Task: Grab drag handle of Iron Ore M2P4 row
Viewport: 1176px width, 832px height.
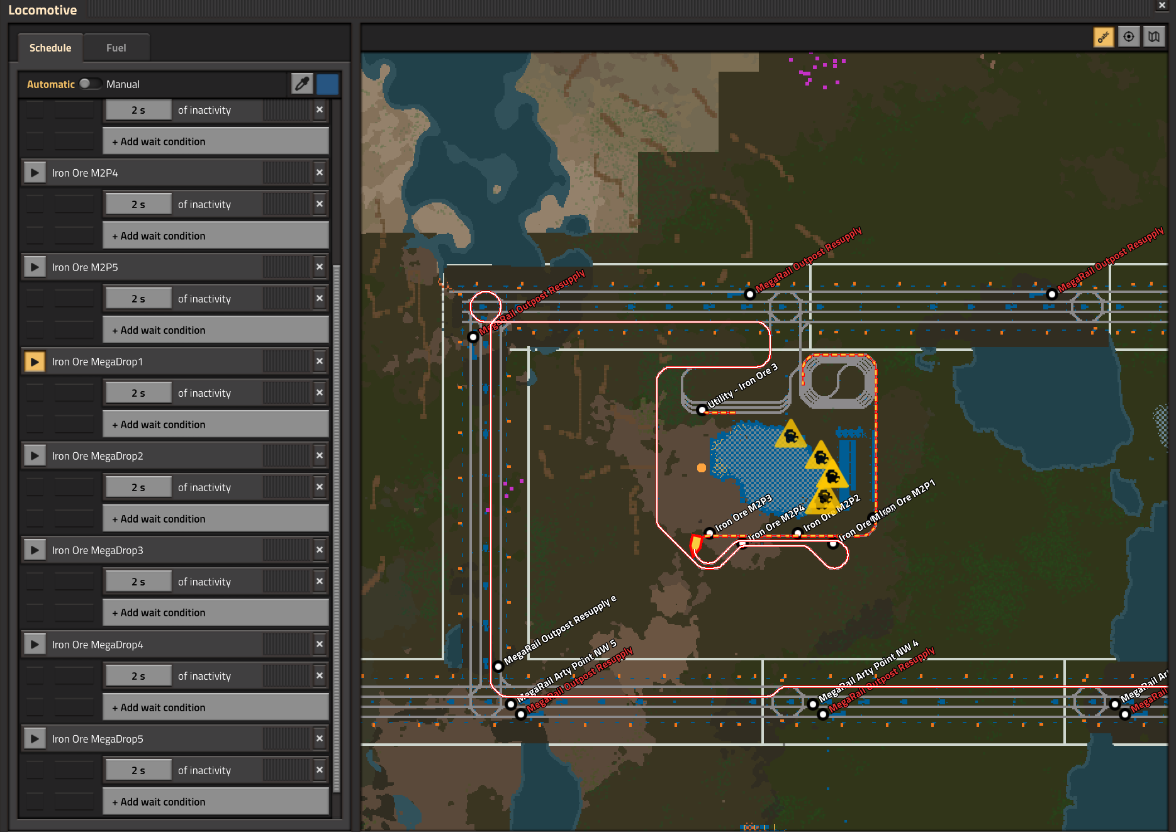Action: [x=286, y=172]
